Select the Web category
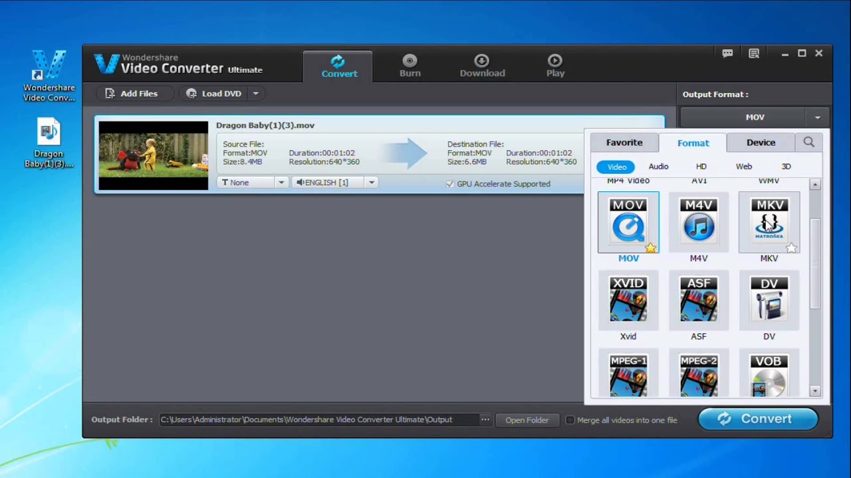The width and height of the screenshot is (851, 478). [744, 167]
